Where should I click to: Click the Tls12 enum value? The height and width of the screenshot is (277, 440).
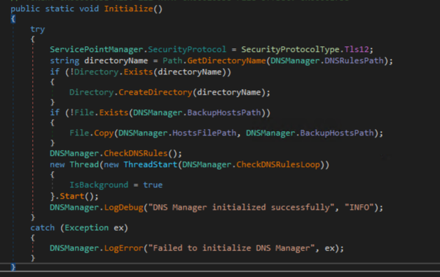point(357,50)
